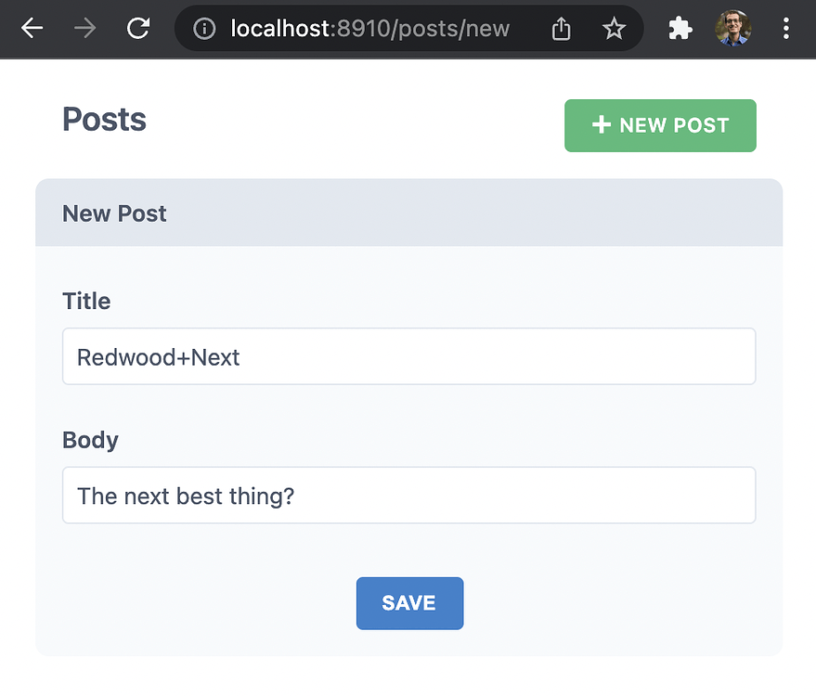816x696 pixels.
Task: View site information via the info icon
Action: pyautogui.click(x=204, y=29)
